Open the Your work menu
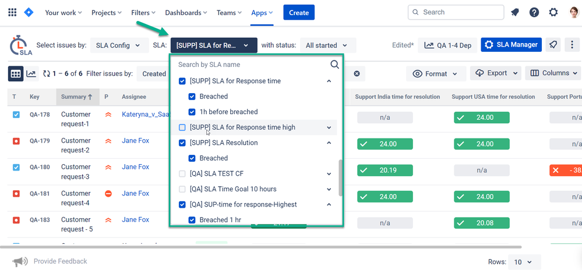 pos(63,13)
